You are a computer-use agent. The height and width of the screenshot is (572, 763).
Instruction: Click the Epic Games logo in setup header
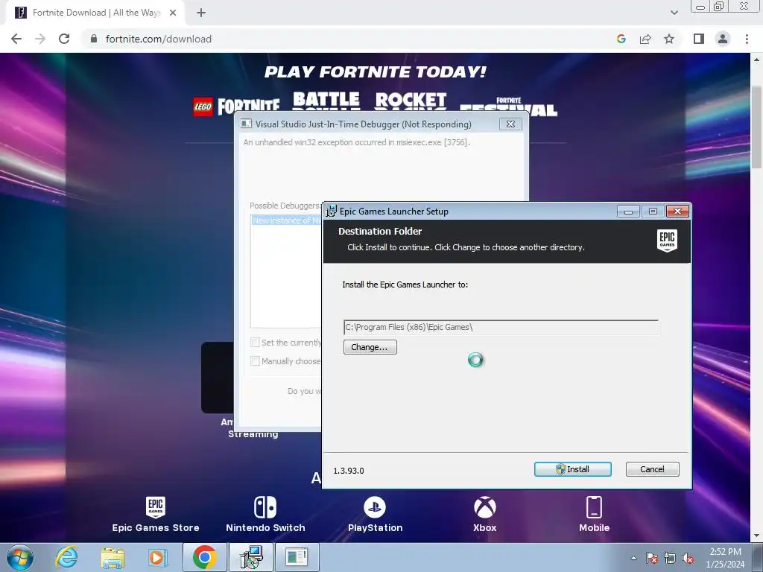(667, 241)
